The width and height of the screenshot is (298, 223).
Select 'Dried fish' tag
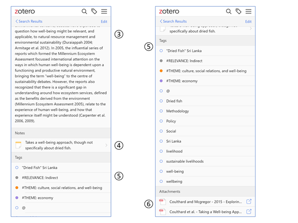[x=174, y=101]
